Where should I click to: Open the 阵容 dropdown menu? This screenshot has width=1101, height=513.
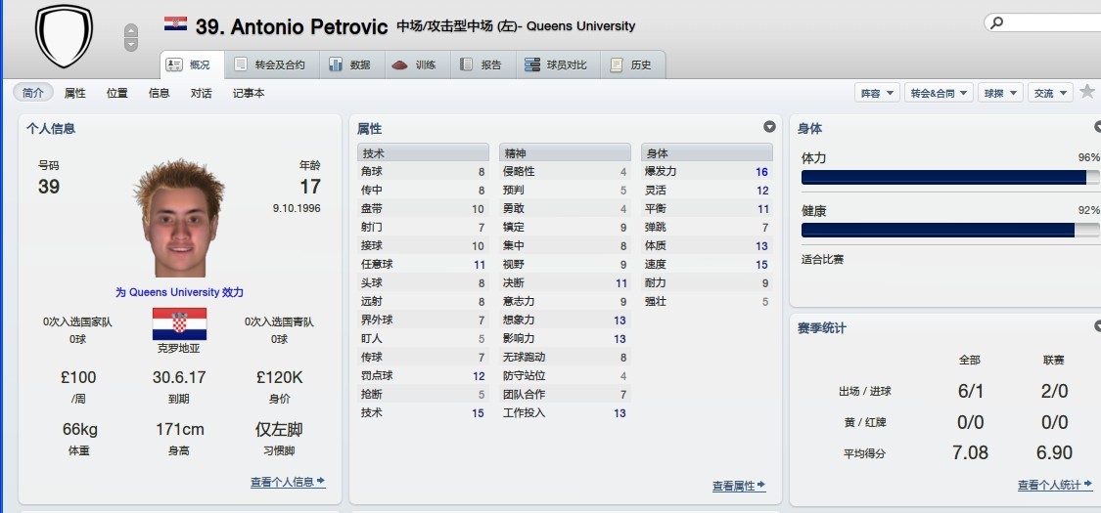click(876, 93)
